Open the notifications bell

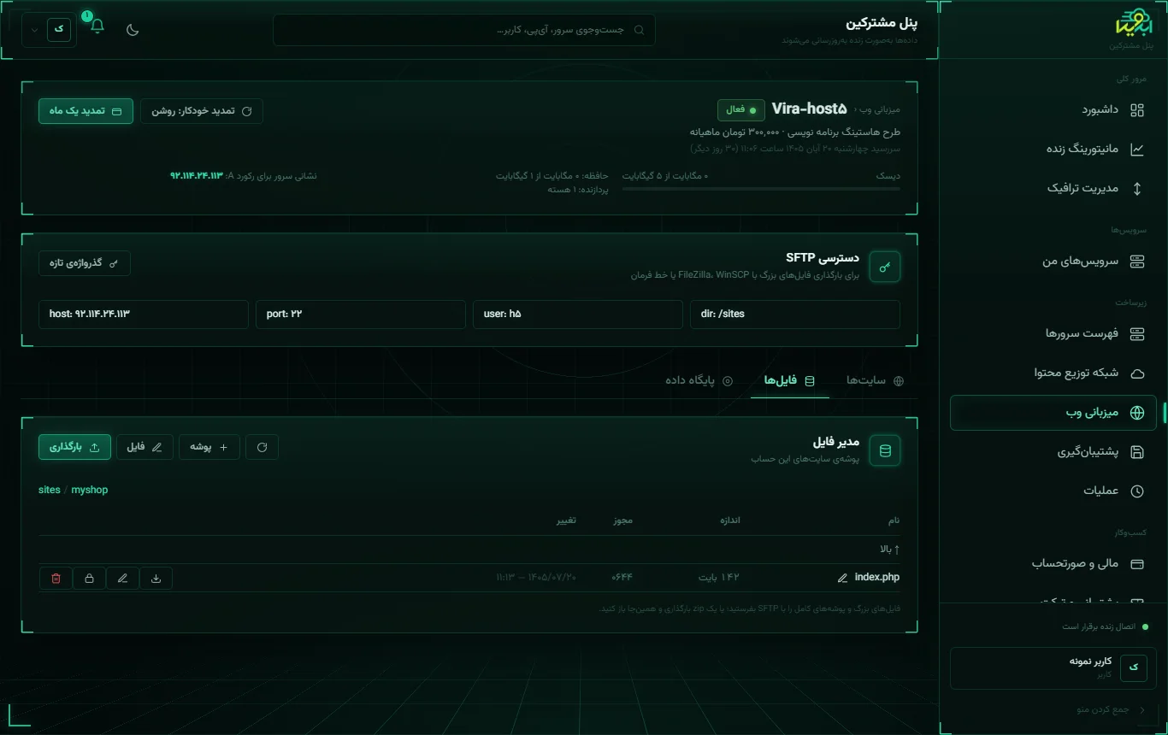(x=97, y=26)
